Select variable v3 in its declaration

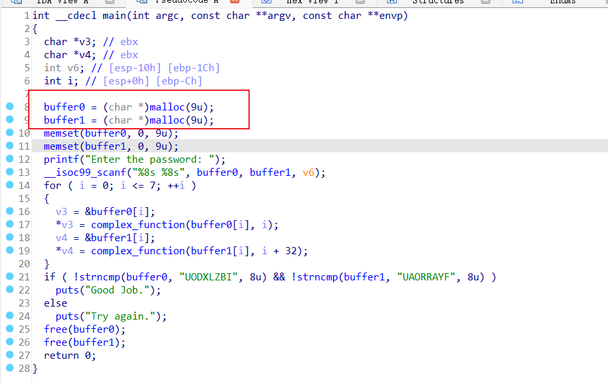point(84,41)
